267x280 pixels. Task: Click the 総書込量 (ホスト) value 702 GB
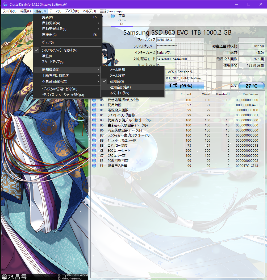pos(252,46)
